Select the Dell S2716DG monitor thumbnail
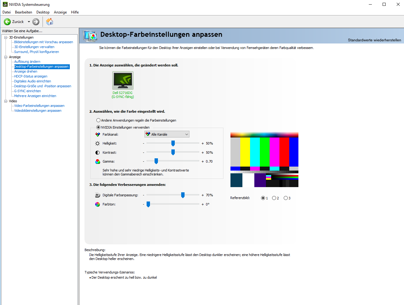Image resolution: width=404 pixels, height=305 pixels. (123, 81)
